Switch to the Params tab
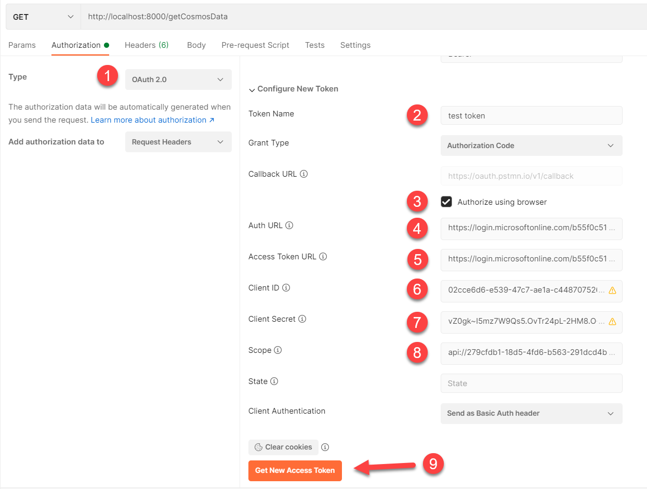647x489 pixels. [22, 45]
